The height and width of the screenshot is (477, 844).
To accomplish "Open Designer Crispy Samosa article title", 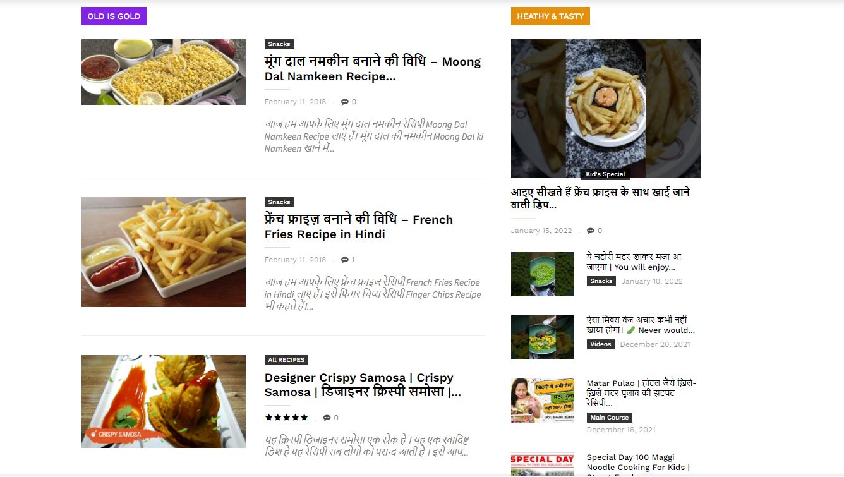I will pyautogui.click(x=363, y=385).
